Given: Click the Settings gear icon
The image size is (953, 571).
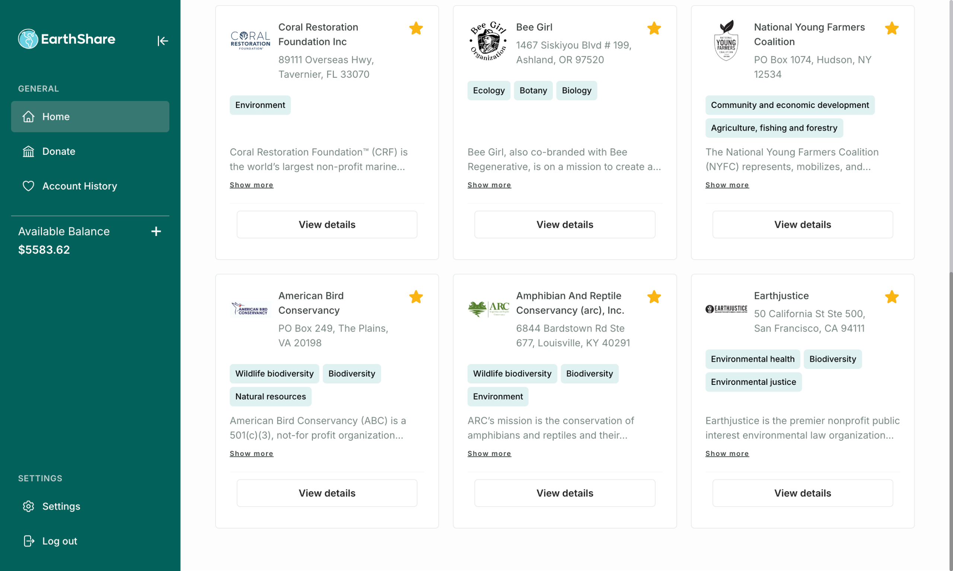Looking at the screenshot, I should pos(28,506).
